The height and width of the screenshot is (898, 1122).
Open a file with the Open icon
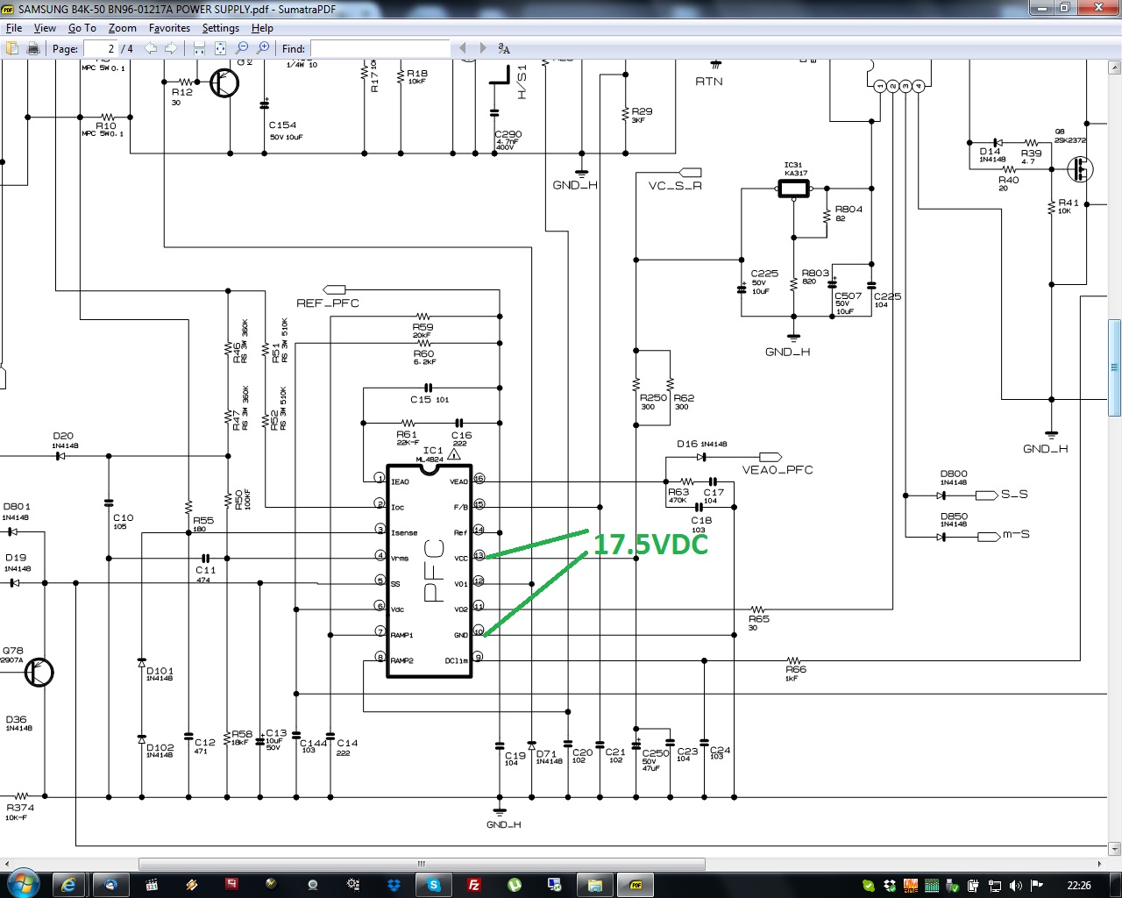coord(12,48)
